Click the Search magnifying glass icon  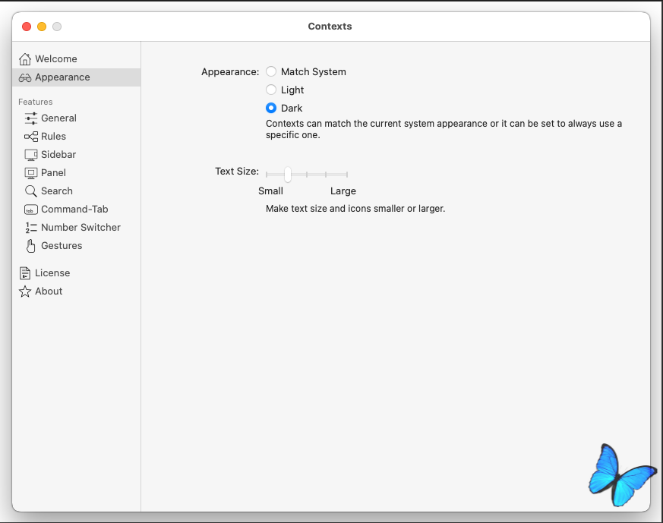point(31,191)
